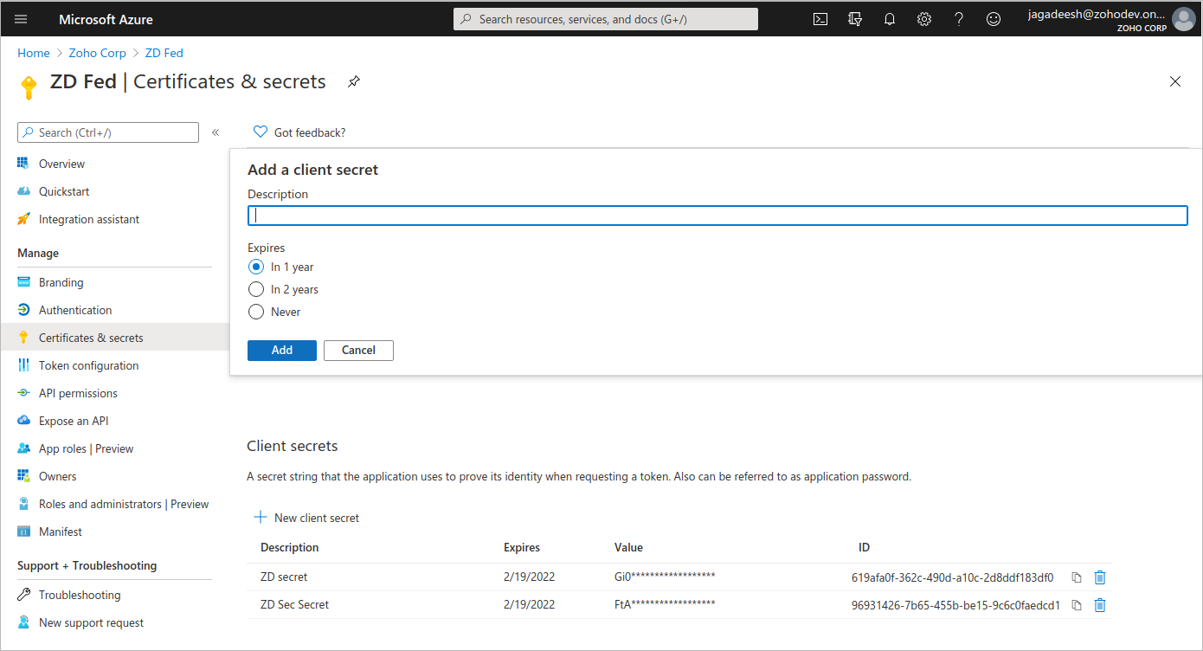Select the In 2 years expiry option
1203x651 pixels.
tap(255, 289)
